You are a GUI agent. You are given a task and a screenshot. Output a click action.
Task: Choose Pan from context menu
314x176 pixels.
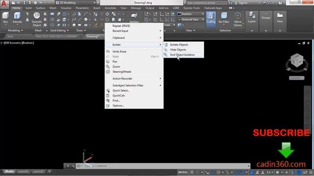(x=134, y=62)
